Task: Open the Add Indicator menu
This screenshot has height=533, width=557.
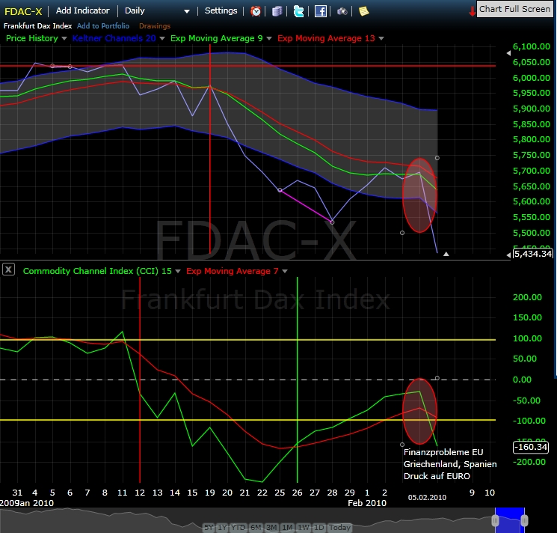Action: (83, 10)
